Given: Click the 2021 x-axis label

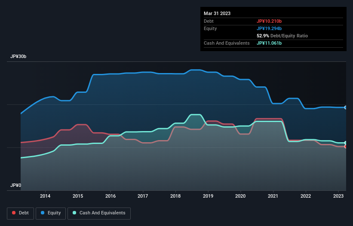Looking at the screenshot, I should (x=273, y=196).
